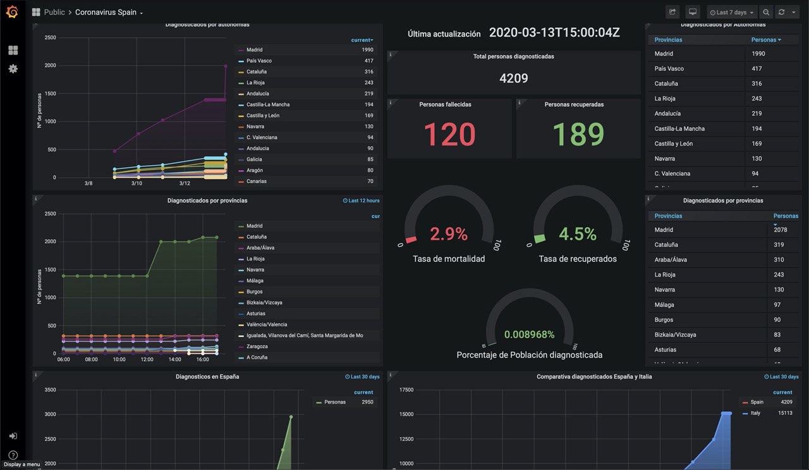Click the info icon on Personas fallecidas panel
This screenshot has width=809, height=470.
(391, 102)
